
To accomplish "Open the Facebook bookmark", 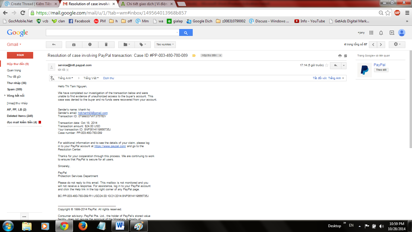I will 79,21.
